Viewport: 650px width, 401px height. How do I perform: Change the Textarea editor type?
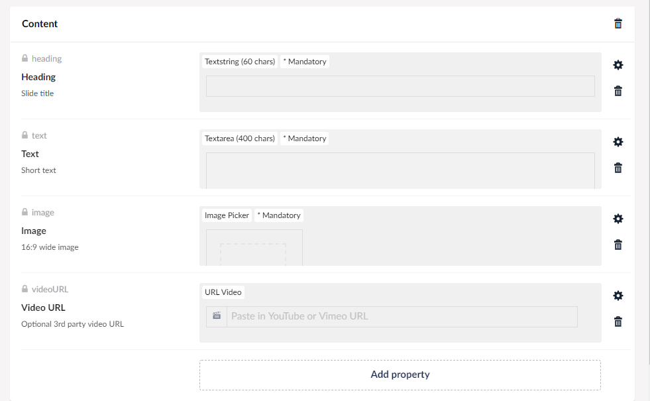click(239, 138)
